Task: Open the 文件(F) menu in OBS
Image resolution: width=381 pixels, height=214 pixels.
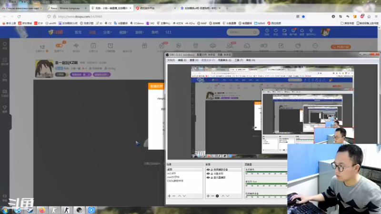Action: coord(171,60)
